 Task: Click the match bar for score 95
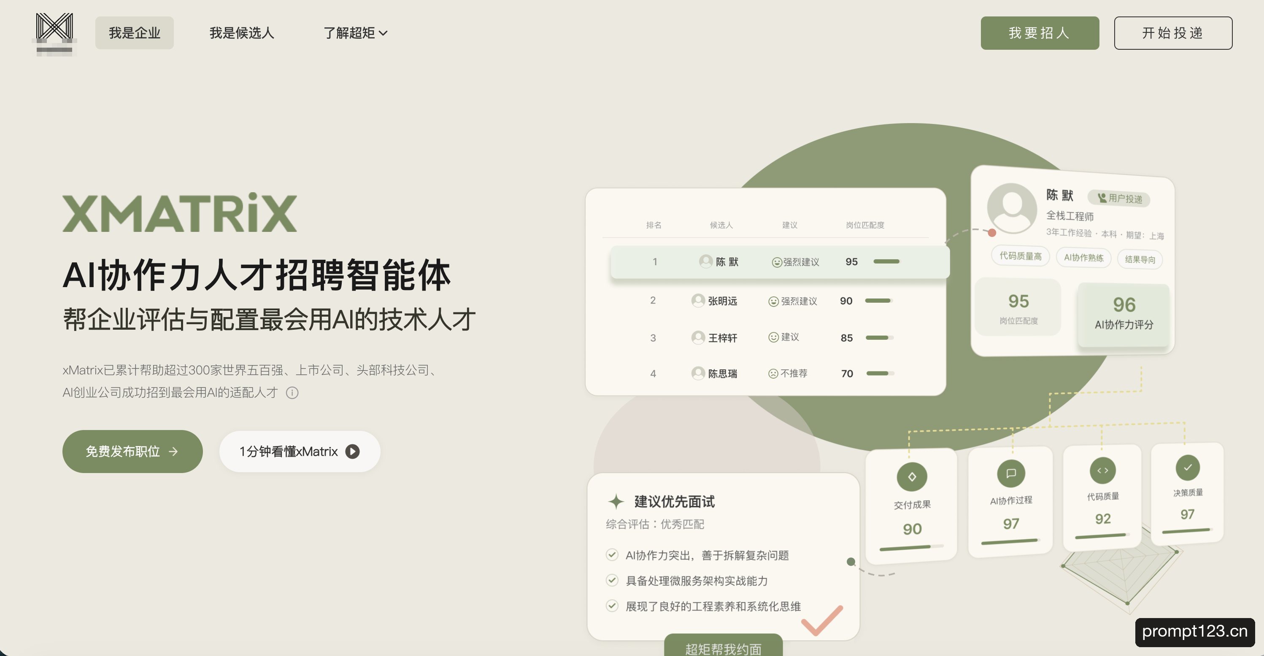coord(887,261)
